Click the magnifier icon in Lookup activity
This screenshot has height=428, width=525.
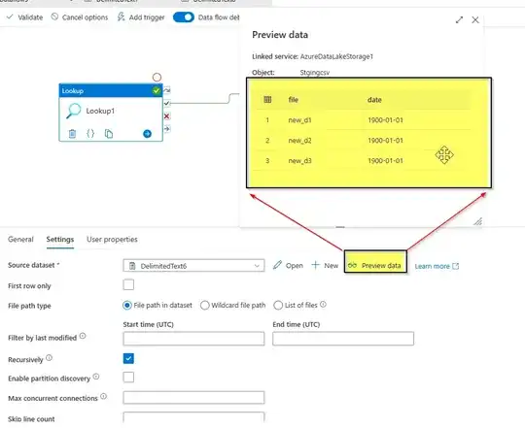coord(73,111)
